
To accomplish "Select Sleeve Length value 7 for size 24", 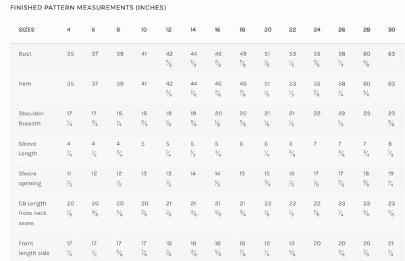I will point(315,144).
